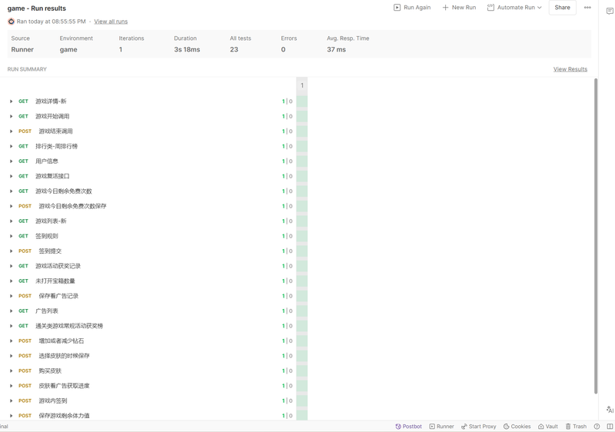
Task: Click the 选择皮肤的时候保存 request name
Action: (x=64, y=356)
